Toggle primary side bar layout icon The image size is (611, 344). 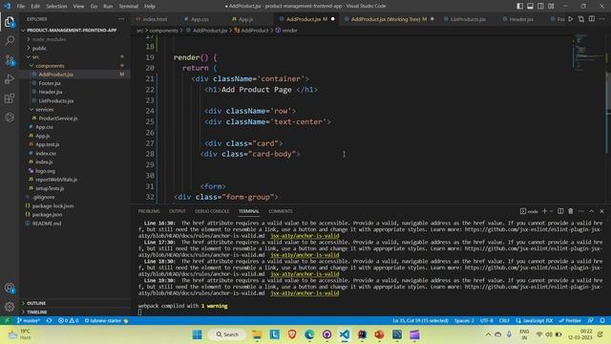coord(519,6)
